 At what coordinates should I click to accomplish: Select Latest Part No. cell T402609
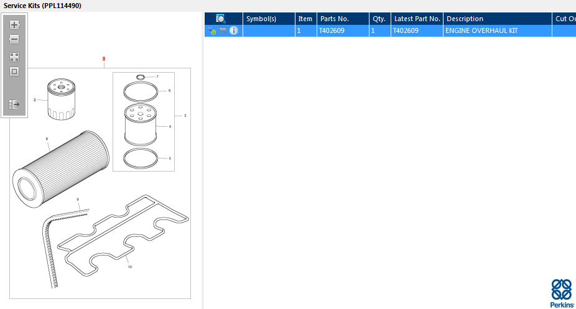pos(417,31)
